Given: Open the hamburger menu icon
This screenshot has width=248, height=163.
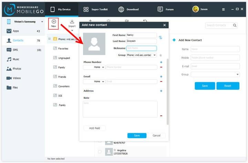Looking at the screenshot, I should (223, 10).
